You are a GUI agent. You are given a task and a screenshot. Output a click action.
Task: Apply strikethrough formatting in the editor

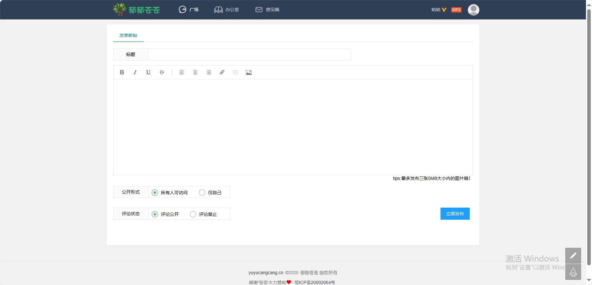[162, 72]
